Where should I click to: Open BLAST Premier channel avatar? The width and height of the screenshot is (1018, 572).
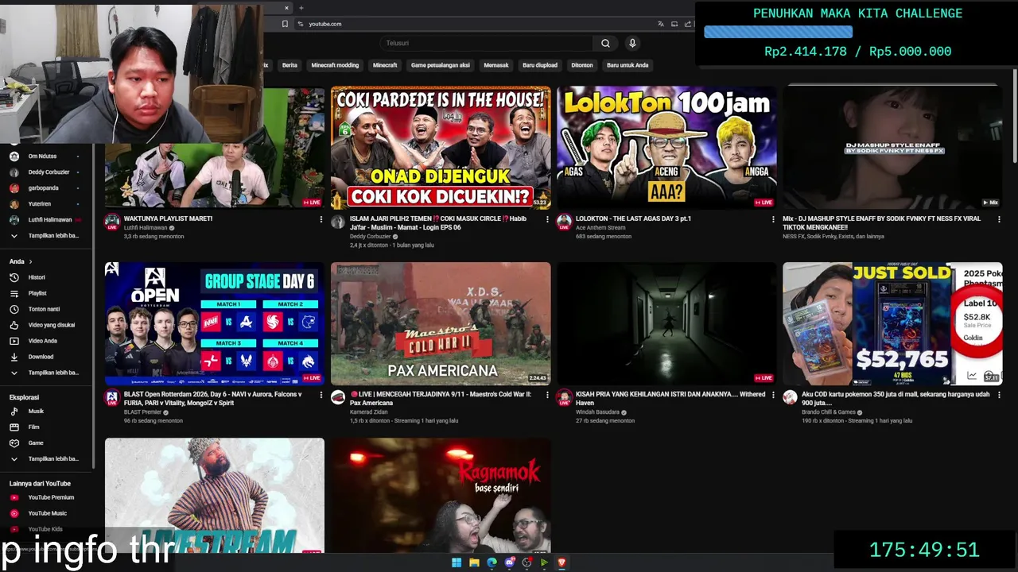tap(112, 397)
